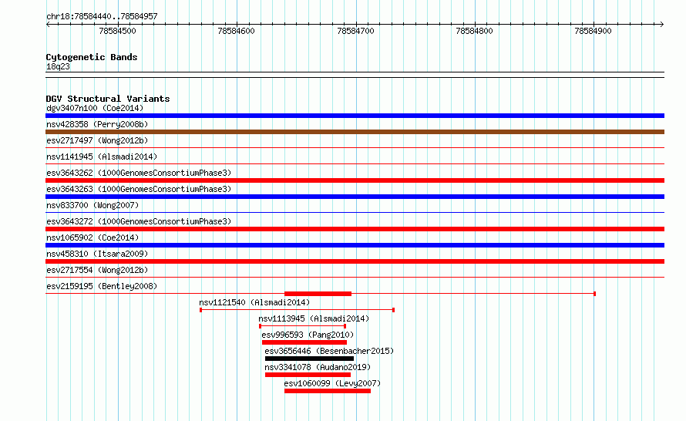This screenshot has height=421, width=686.
Task: Click the dgv3407n100 (Coe2014) variant label
Action: tap(95, 108)
